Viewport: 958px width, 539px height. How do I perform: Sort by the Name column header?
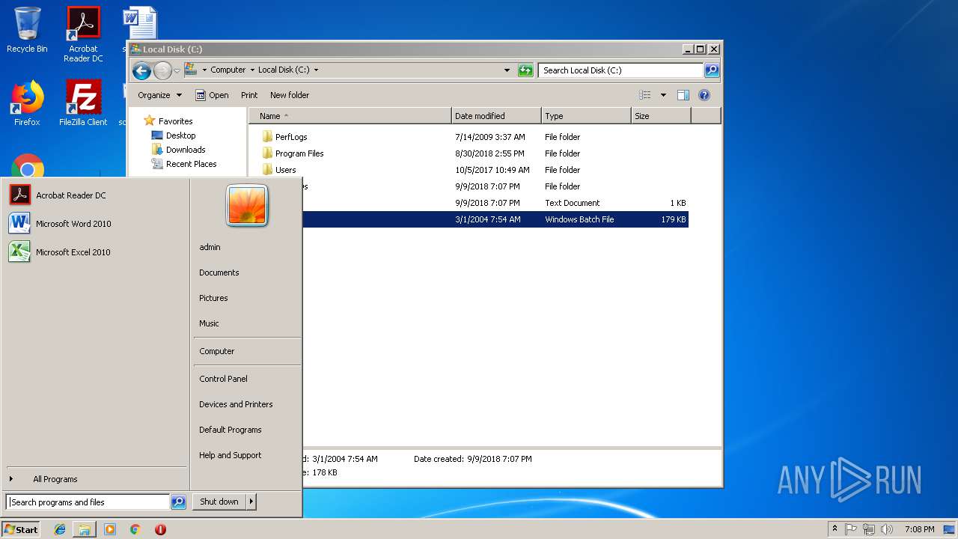click(350, 116)
